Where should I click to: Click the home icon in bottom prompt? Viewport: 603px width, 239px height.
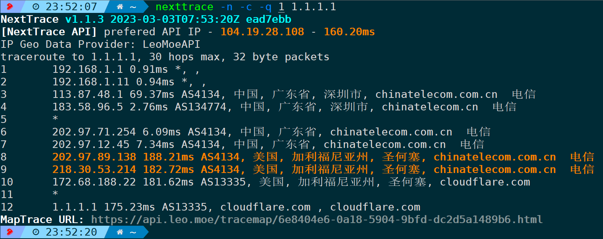click(120, 232)
